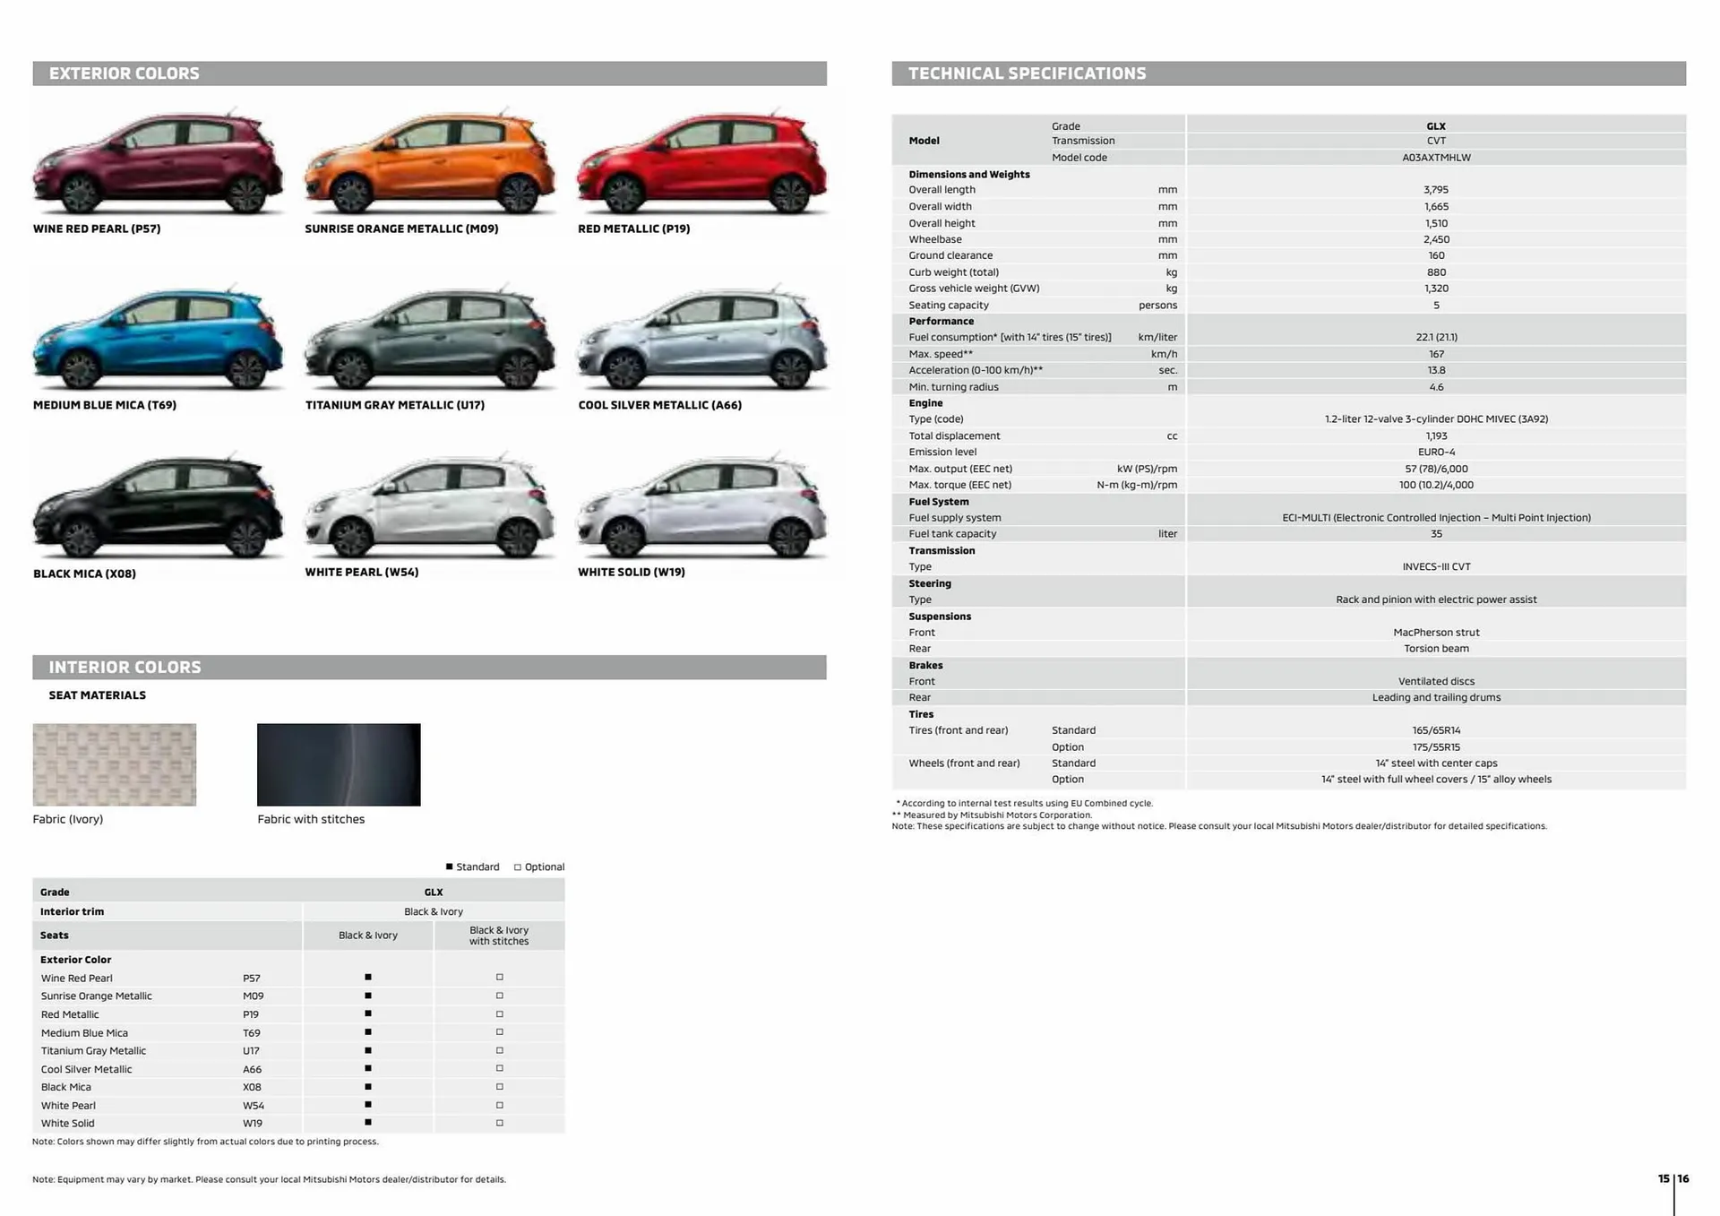This screenshot has height=1216, width=1720.
Task: Click the INVECS-III CVT transmission type
Action: (1436, 566)
